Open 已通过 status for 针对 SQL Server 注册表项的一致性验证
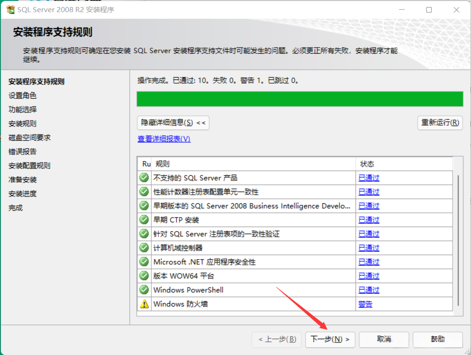 coord(369,234)
